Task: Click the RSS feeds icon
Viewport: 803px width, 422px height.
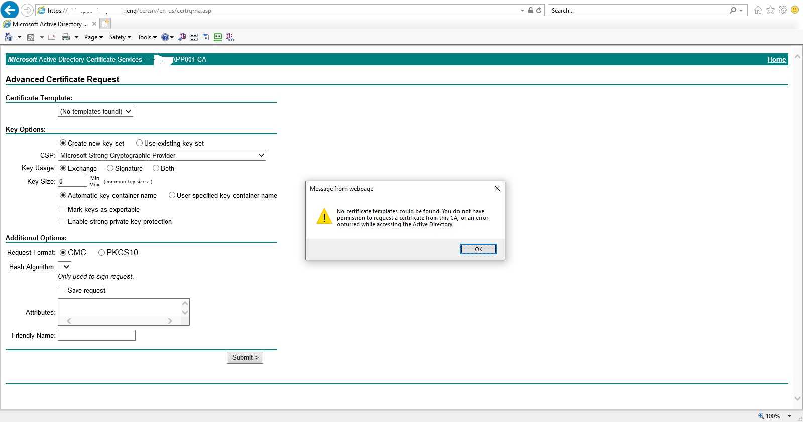Action: pyautogui.click(x=31, y=37)
